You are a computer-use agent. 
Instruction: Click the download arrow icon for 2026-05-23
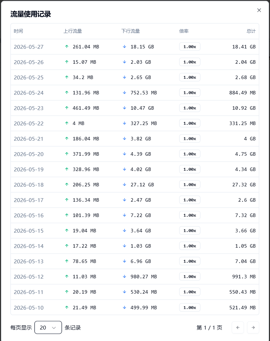pyautogui.click(x=125, y=108)
